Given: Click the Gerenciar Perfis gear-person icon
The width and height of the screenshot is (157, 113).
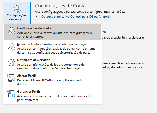Looking at the screenshot, I should click(x=11, y=94).
